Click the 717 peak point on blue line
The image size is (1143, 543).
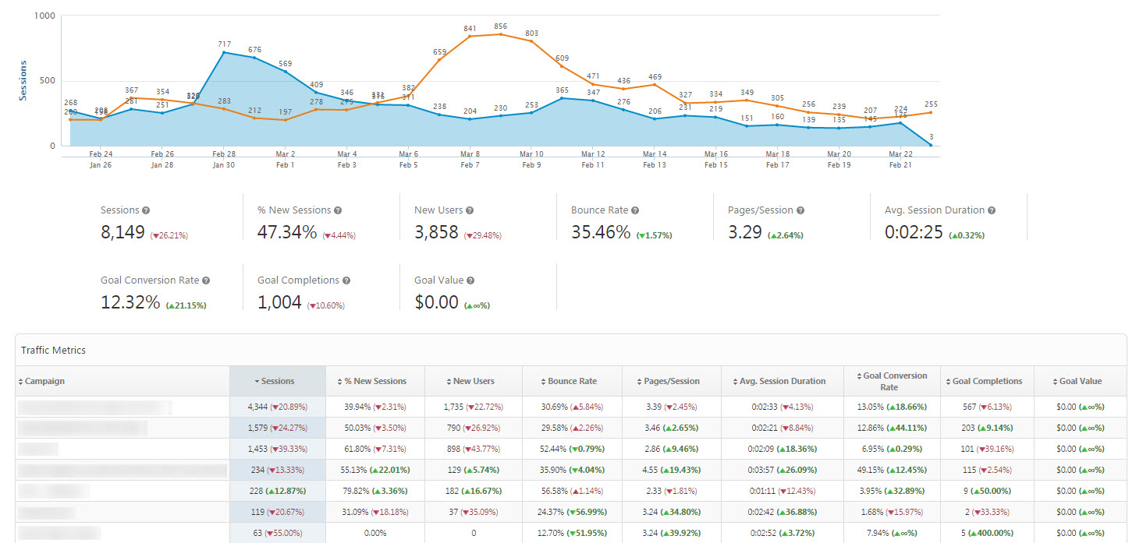(x=224, y=52)
